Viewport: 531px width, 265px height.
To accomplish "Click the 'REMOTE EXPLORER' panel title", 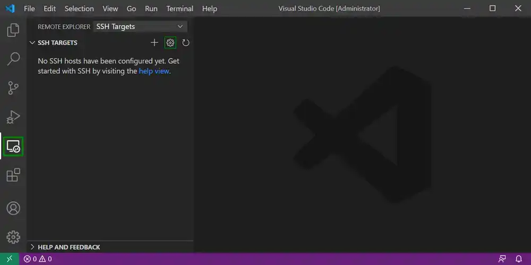I will pyautogui.click(x=64, y=27).
